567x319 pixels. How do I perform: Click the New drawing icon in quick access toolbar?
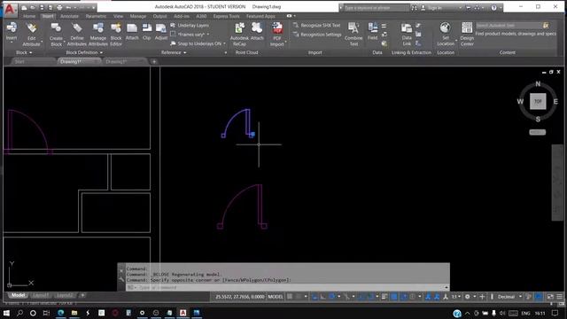point(24,7)
